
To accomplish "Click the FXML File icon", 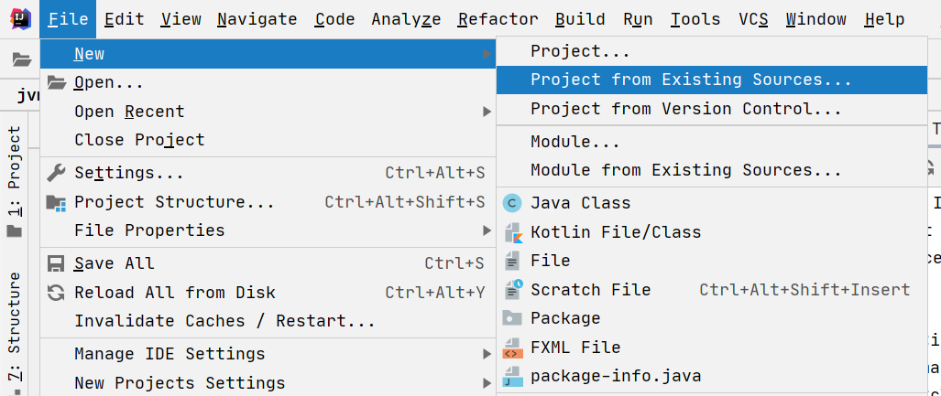I will pos(513,348).
